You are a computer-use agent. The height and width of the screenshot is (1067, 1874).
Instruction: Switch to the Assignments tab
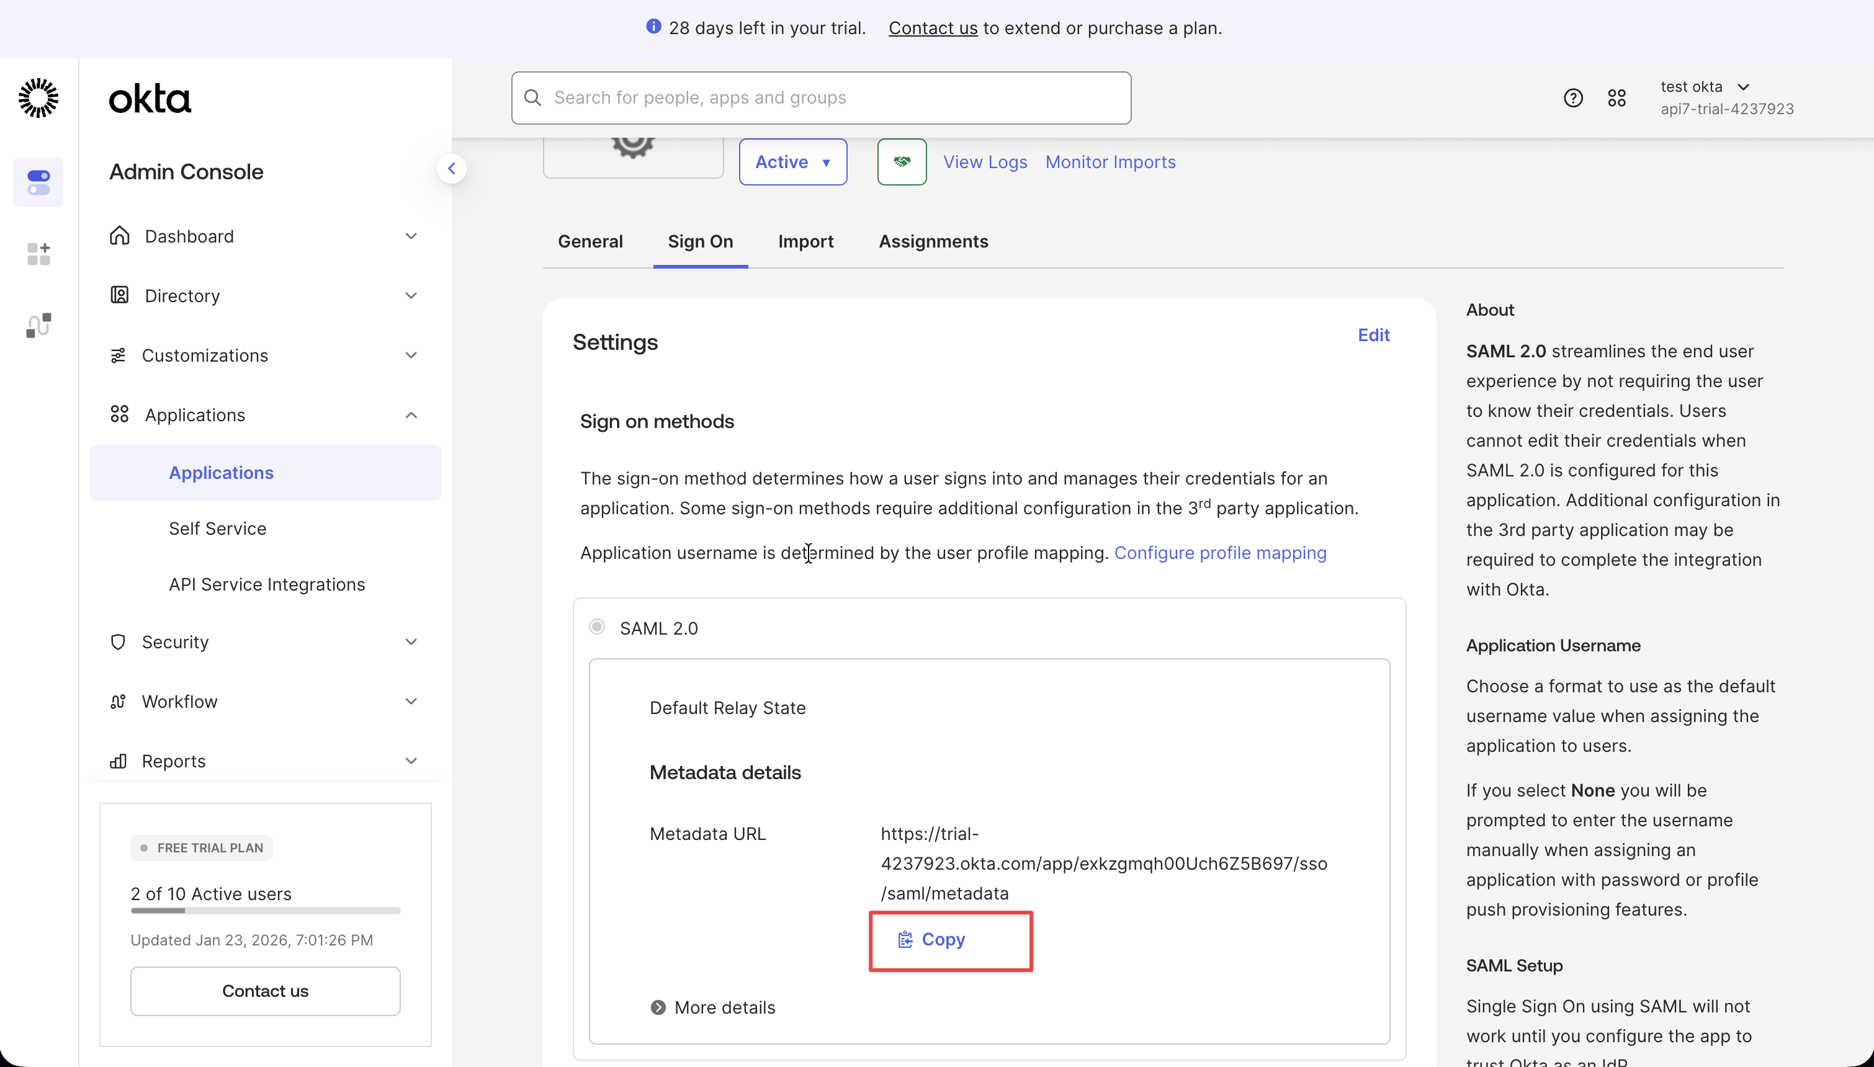933,242
